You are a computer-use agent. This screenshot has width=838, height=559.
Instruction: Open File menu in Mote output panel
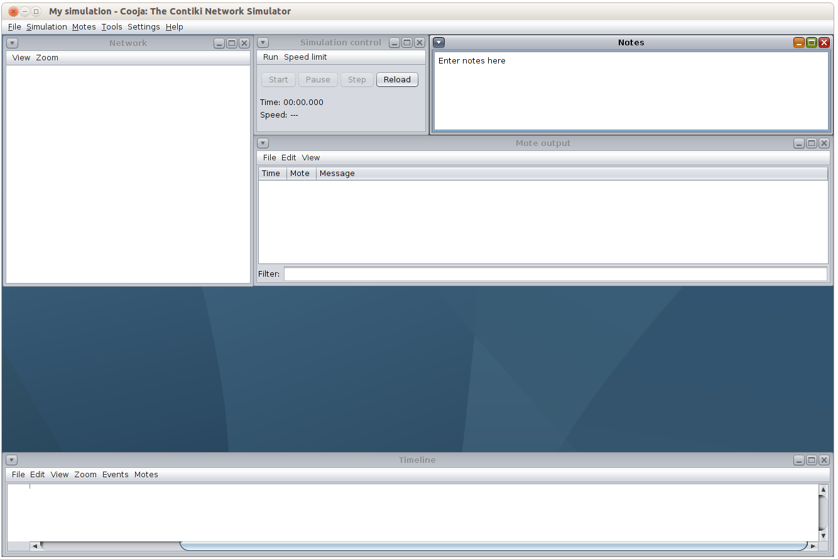pos(269,158)
